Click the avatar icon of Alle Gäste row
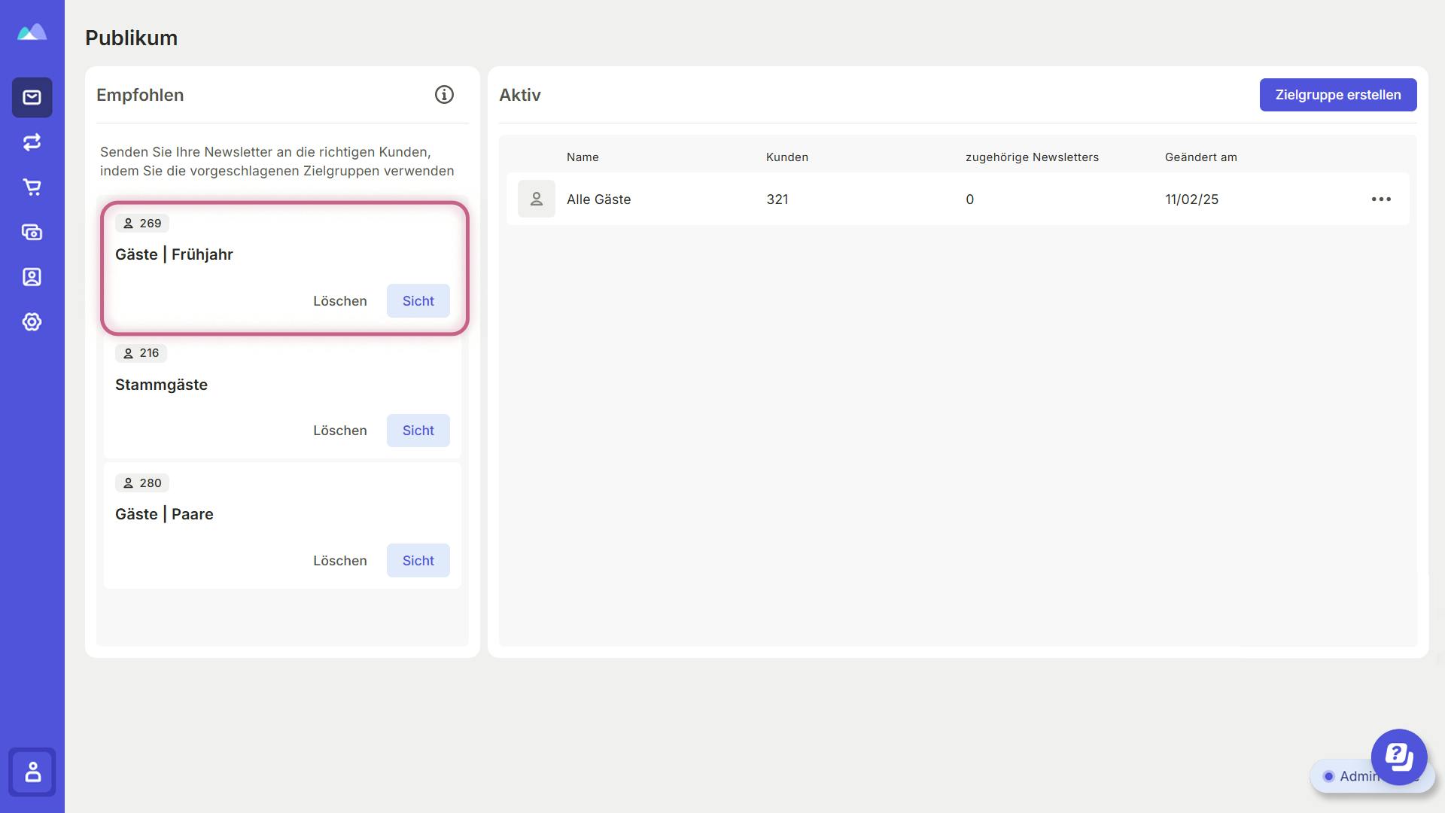The width and height of the screenshot is (1445, 813). pyautogui.click(x=537, y=199)
